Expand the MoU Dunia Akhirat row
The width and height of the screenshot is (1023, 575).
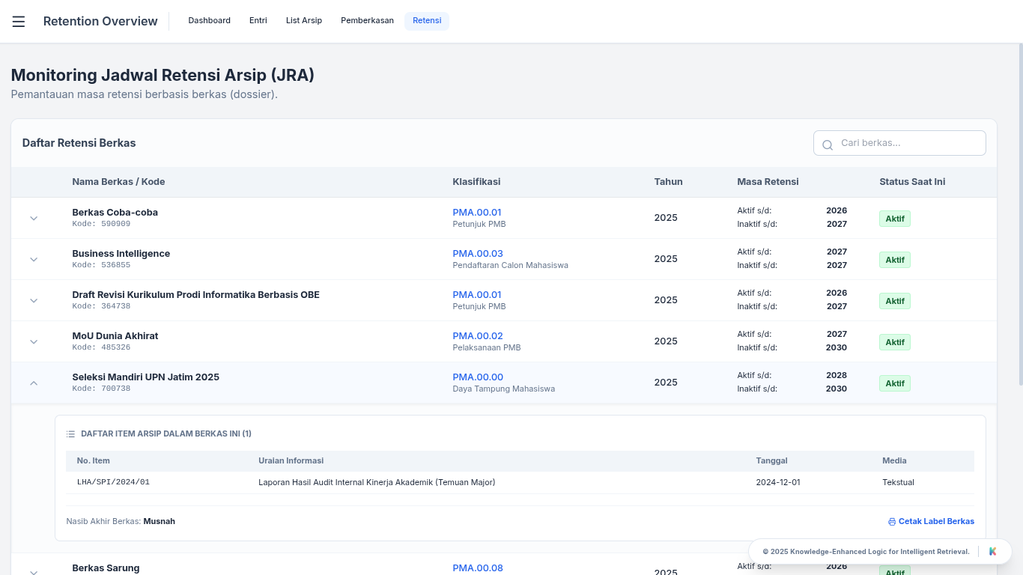click(34, 342)
